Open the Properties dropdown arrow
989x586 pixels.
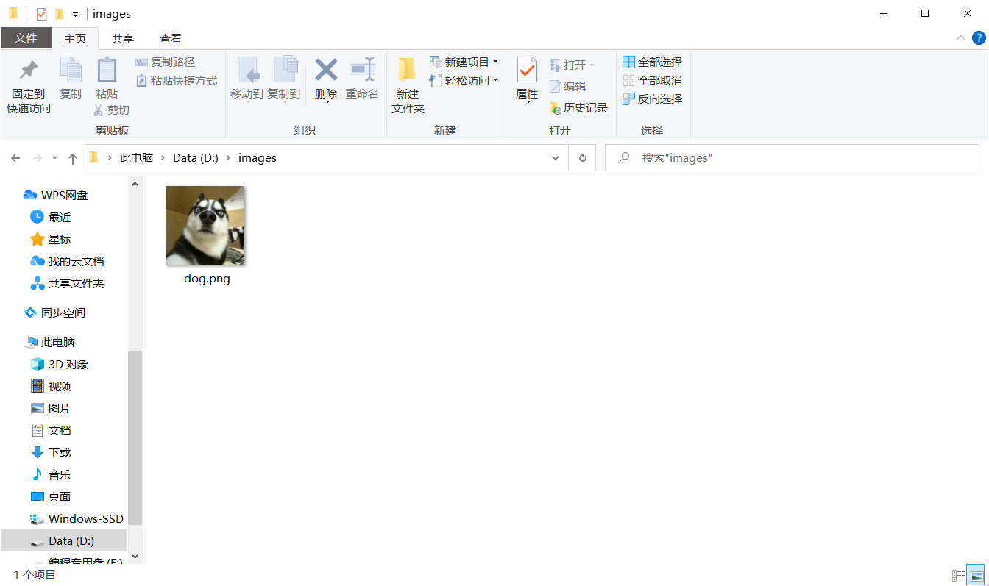(x=527, y=102)
